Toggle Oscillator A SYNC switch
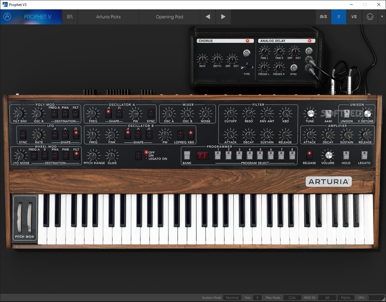Screen dimensions: 386x302 tap(151, 113)
